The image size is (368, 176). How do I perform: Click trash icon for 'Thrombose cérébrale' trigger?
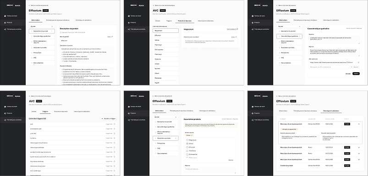click(114, 161)
